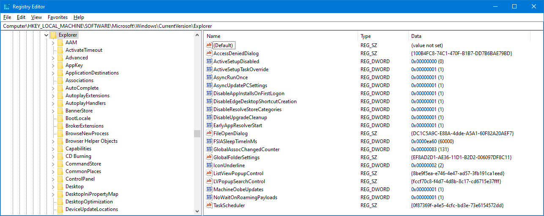Click the NoWaitOnRoamingPayloads DWORD icon

click(x=209, y=197)
